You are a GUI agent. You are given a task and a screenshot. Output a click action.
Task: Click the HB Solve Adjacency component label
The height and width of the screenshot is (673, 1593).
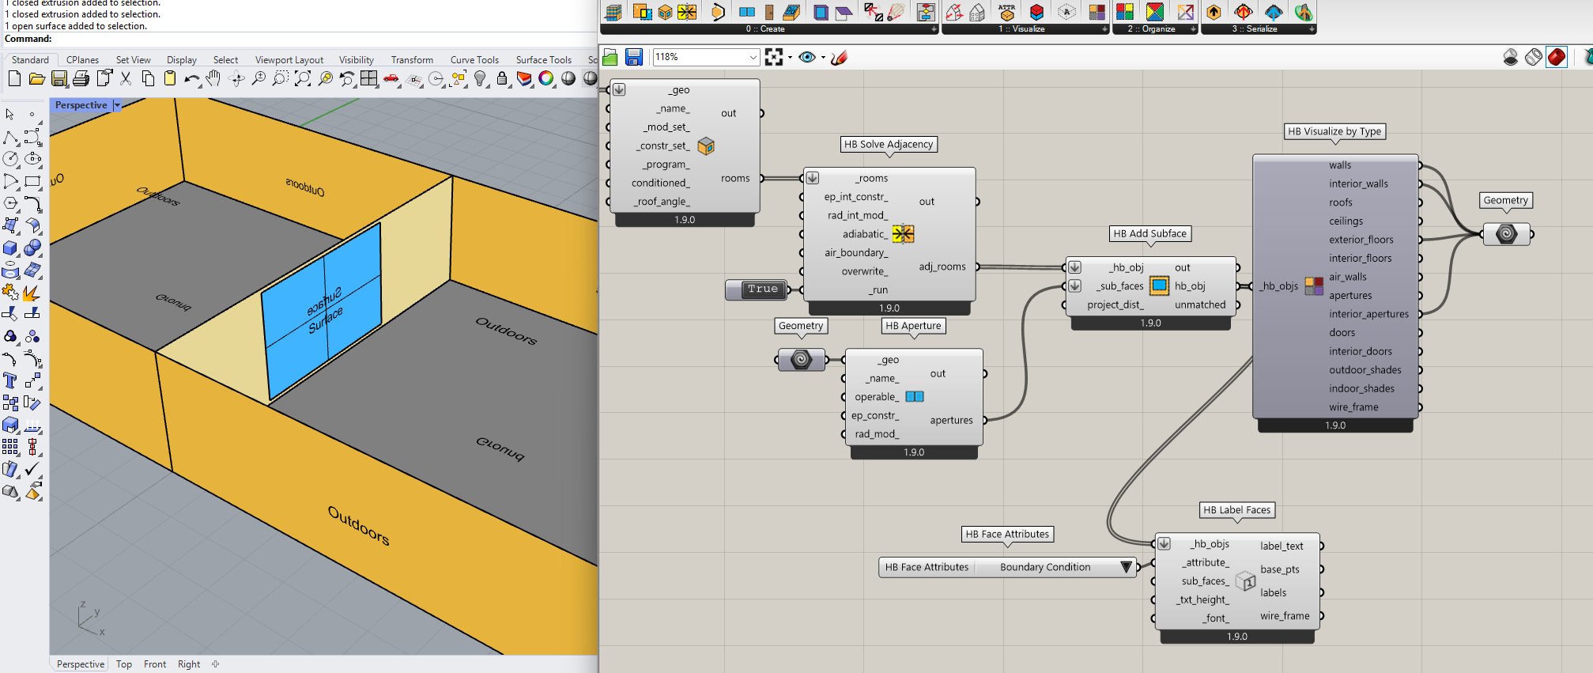point(888,144)
